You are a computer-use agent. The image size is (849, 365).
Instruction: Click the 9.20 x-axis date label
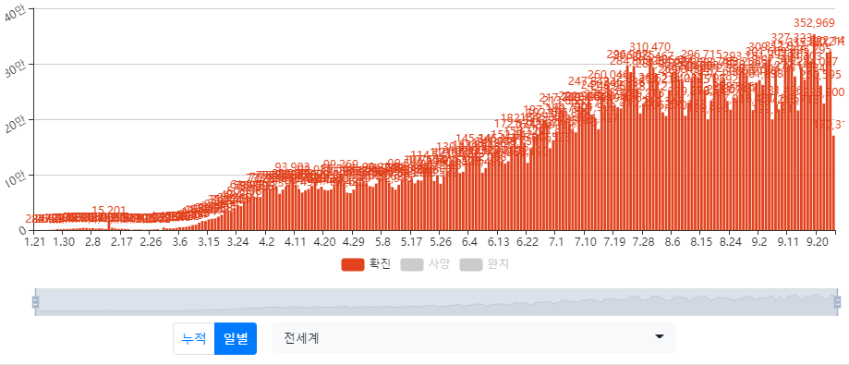point(818,241)
